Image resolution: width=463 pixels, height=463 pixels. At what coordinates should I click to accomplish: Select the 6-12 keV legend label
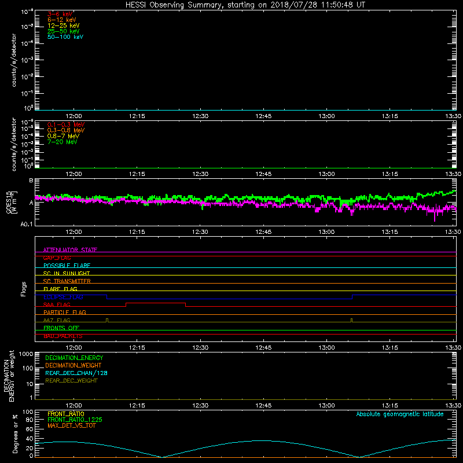pyautogui.click(x=62, y=20)
